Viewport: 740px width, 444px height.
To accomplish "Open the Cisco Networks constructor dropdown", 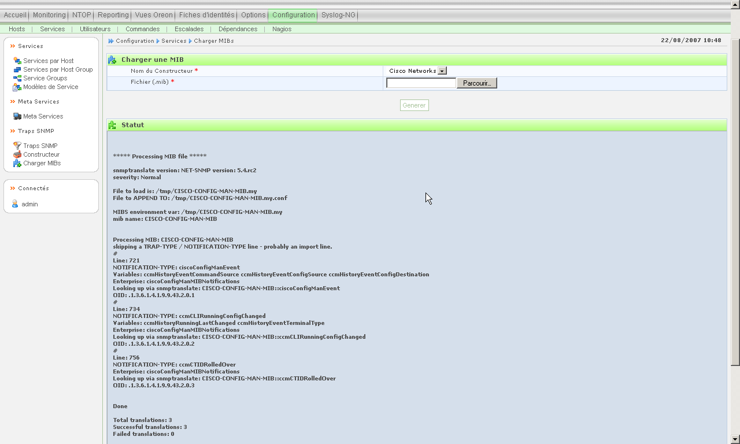I will click(417, 71).
